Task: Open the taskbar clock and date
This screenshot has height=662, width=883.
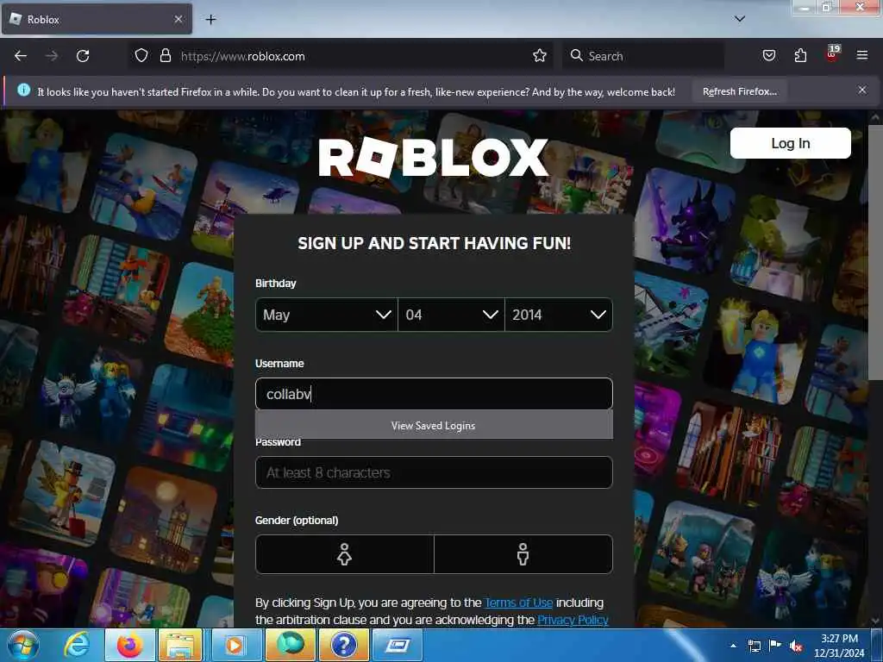Action: [839, 646]
